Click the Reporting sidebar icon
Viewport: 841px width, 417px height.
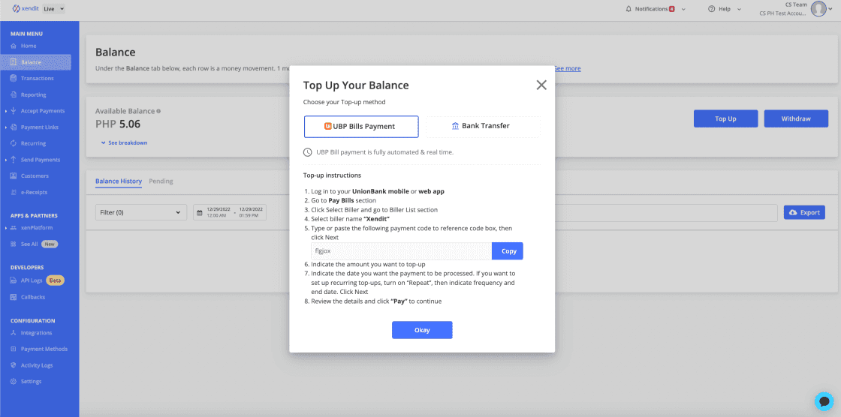[x=14, y=95]
